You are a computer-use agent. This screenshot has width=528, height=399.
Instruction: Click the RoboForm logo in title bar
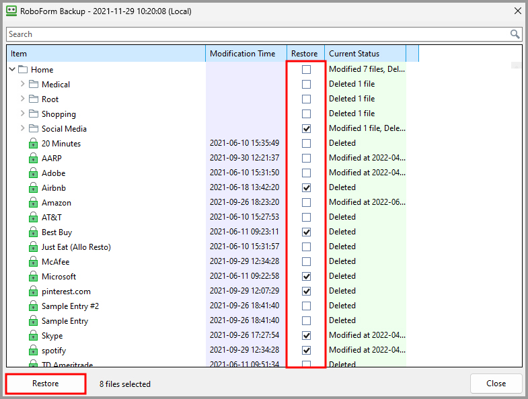(11, 11)
